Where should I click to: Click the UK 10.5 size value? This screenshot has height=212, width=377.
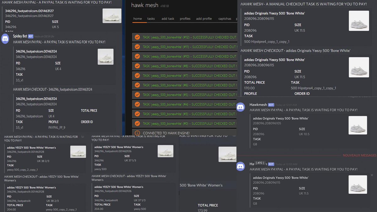point(304,134)
